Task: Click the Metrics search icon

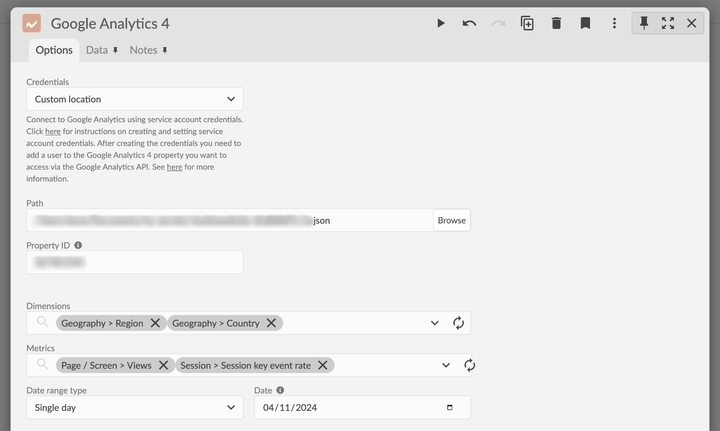Action: point(43,364)
